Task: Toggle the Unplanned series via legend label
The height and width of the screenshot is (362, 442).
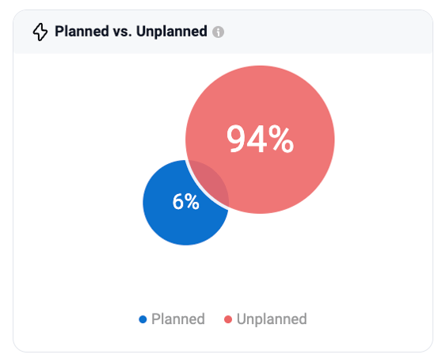Action: [x=272, y=319]
